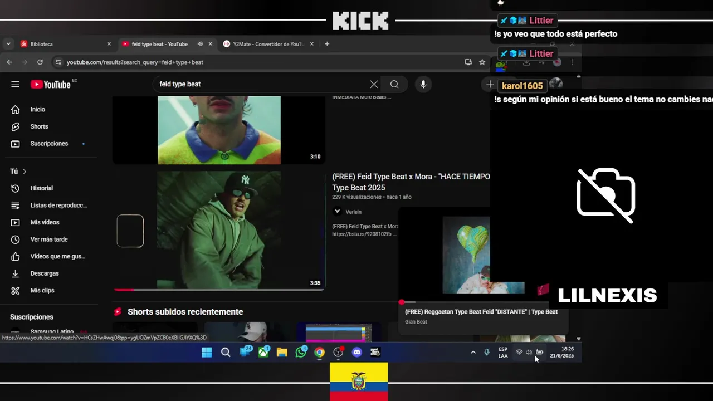Open the YouTube hamburger guide menu

[15, 84]
